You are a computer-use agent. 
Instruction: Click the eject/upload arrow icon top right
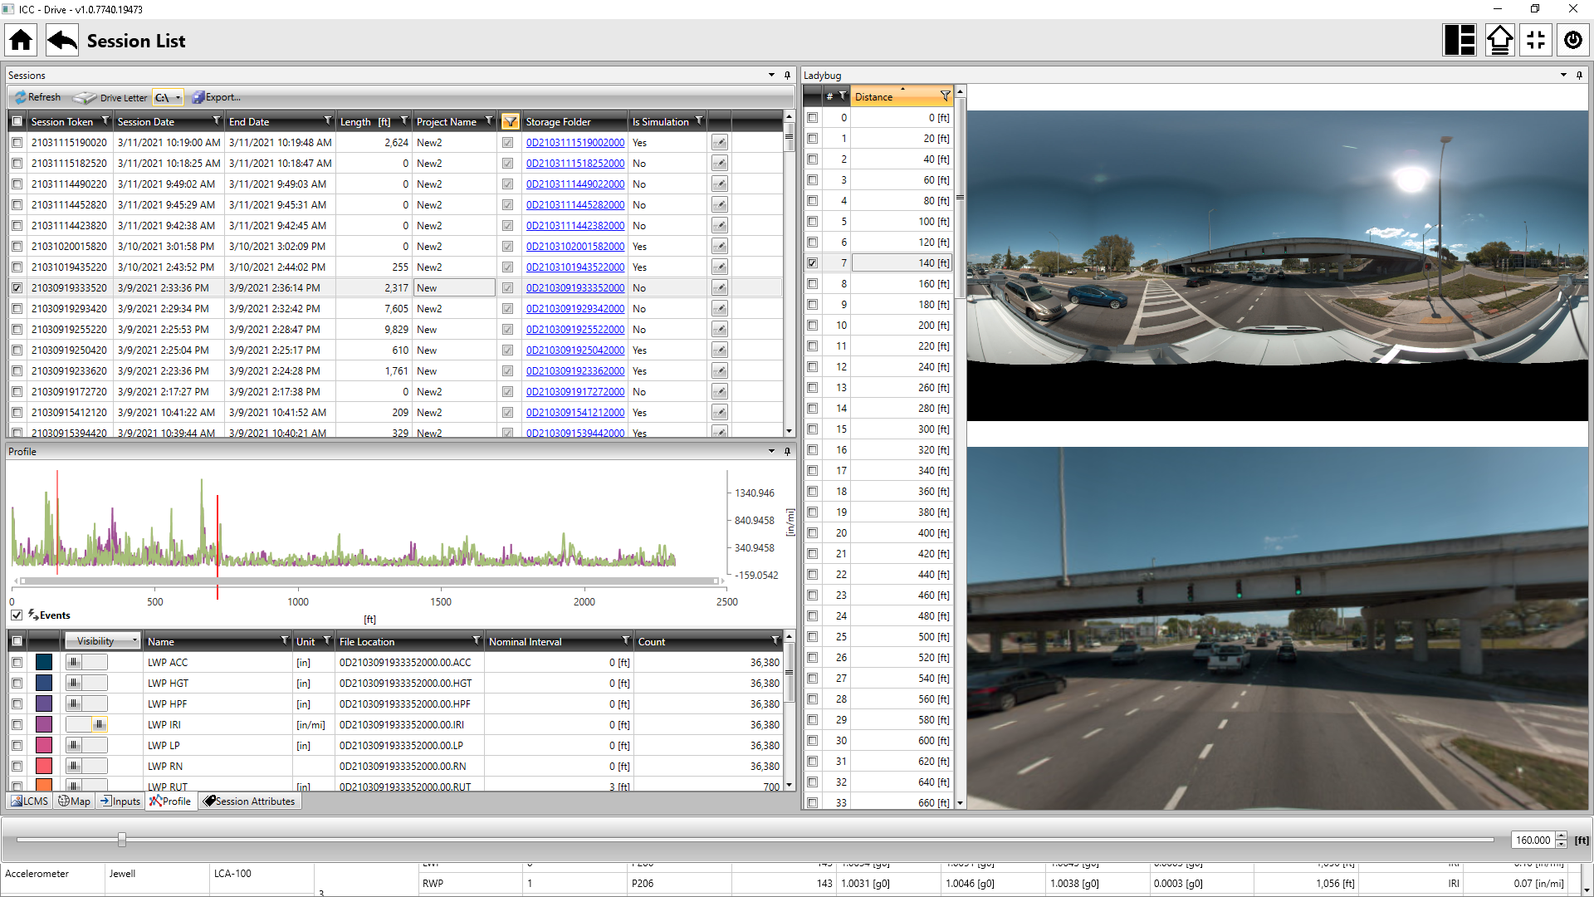1499,39
